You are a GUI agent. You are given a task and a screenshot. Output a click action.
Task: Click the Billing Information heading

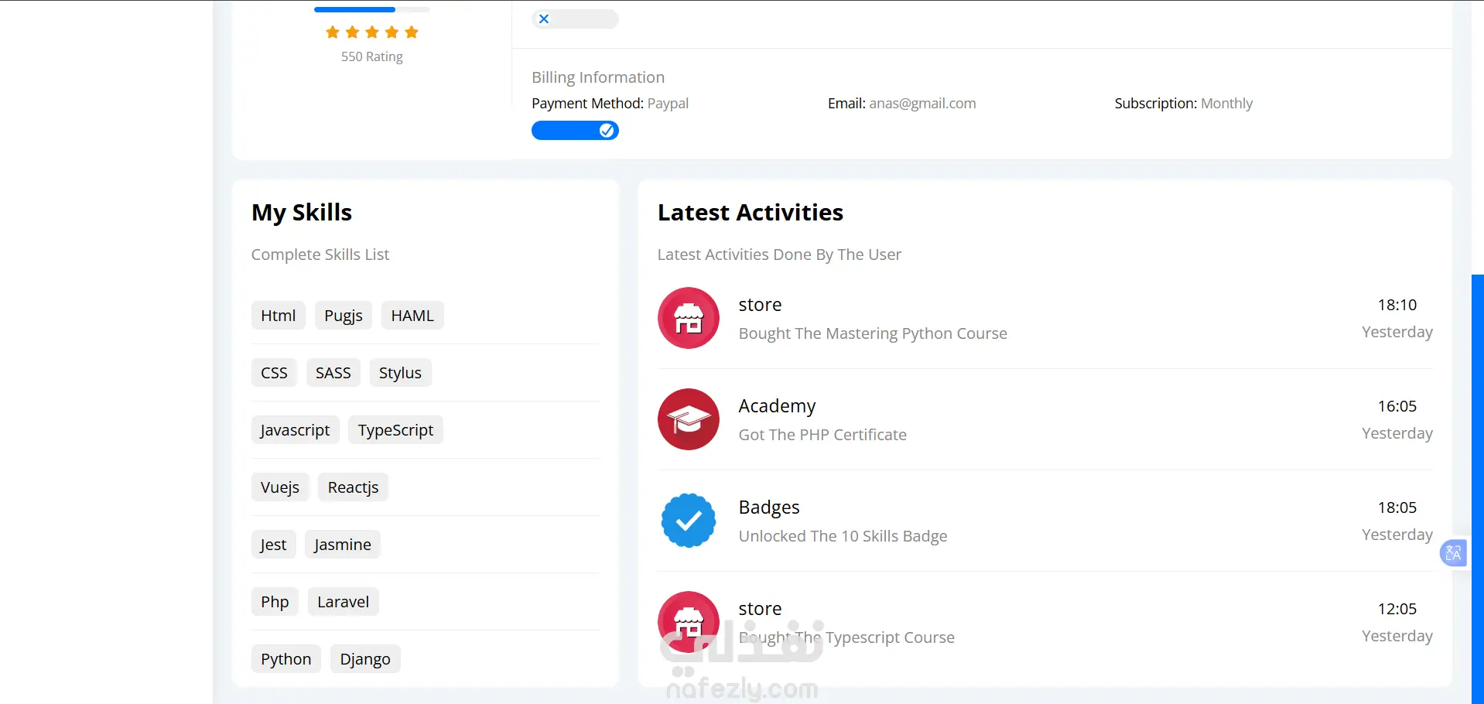(598, 77)
